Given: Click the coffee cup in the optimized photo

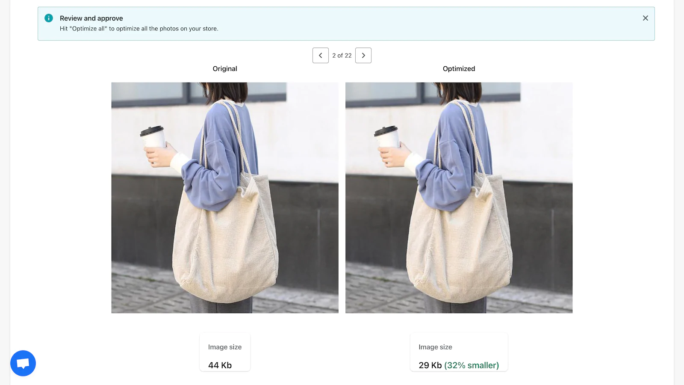Looking at the screenshot, I should (x=387, y=137).
